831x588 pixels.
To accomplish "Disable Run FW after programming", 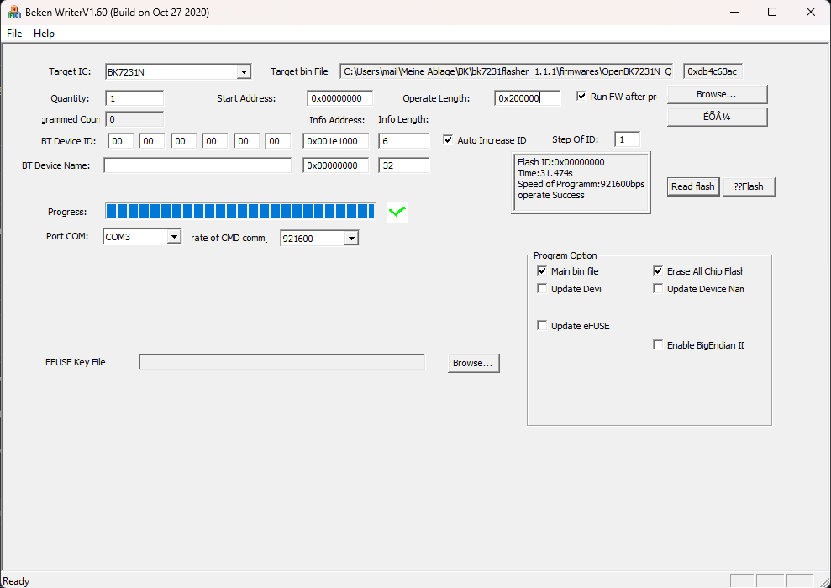I will point(581,96).
